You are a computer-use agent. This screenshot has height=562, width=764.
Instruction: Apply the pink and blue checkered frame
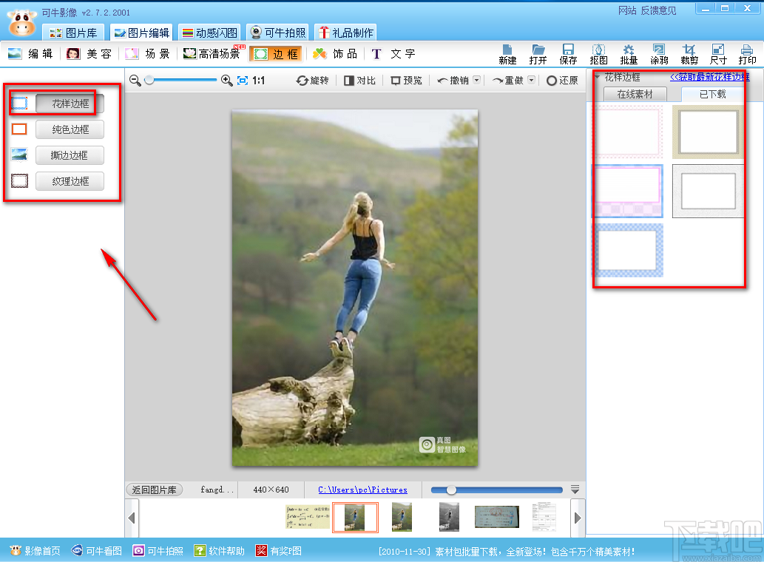(628, 191)
